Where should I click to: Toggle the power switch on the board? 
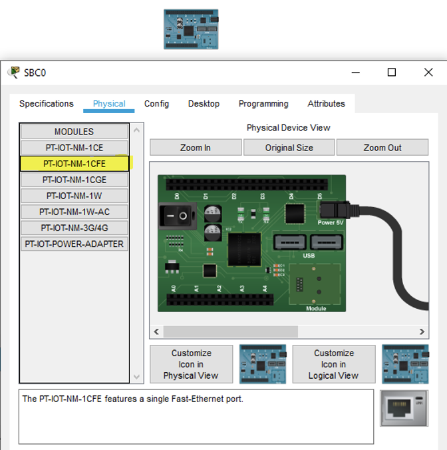coord(178,216)
